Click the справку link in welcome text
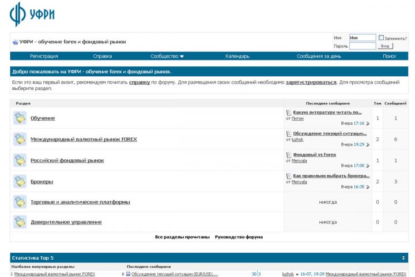 tap(139, 83)
